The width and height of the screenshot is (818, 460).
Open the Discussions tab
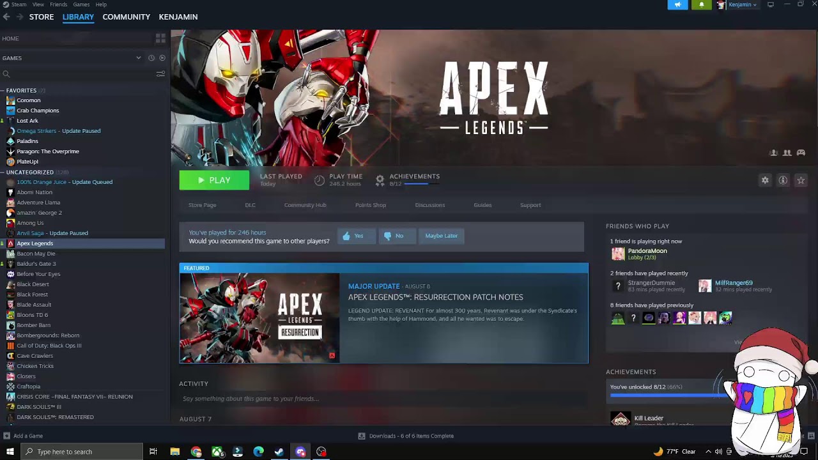430,205
